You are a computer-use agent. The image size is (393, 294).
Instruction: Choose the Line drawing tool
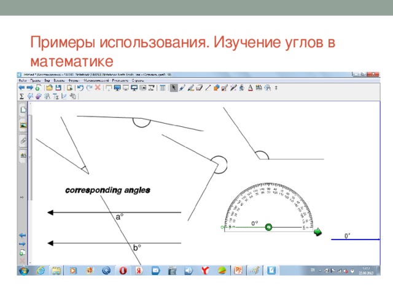coord(208,88)
